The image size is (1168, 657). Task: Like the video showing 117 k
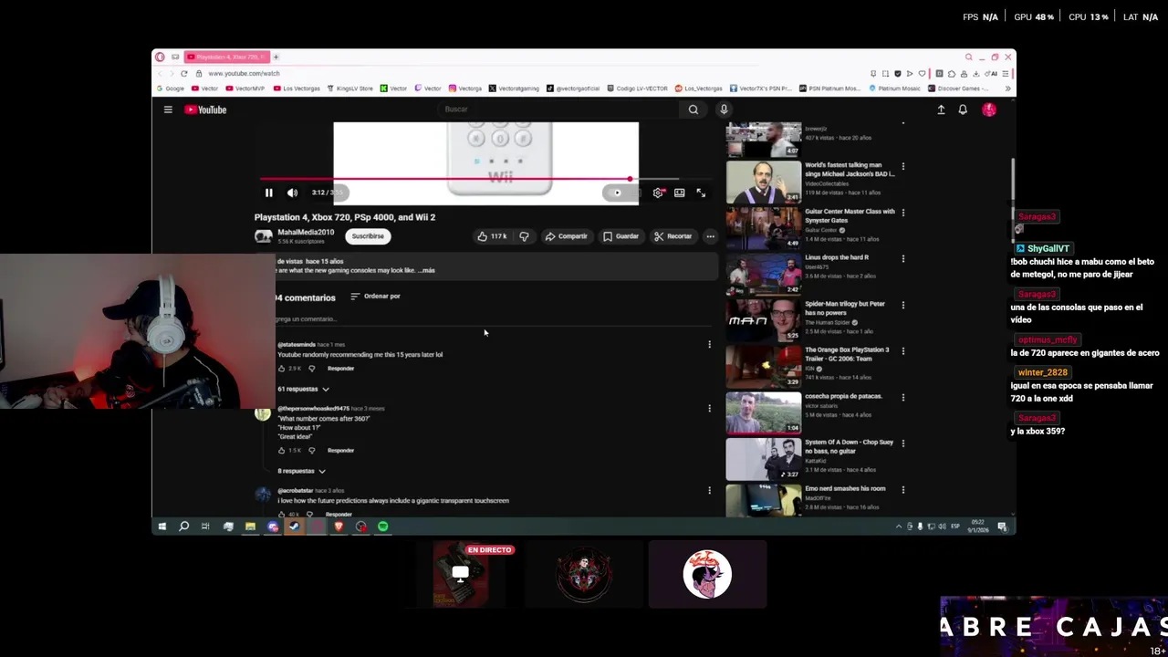[491, 236]
